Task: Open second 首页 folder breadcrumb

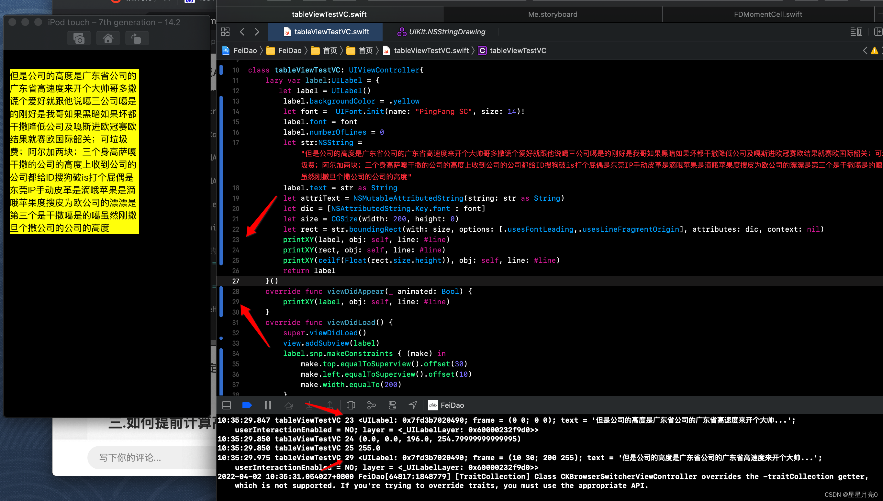Action: (360, 50)
